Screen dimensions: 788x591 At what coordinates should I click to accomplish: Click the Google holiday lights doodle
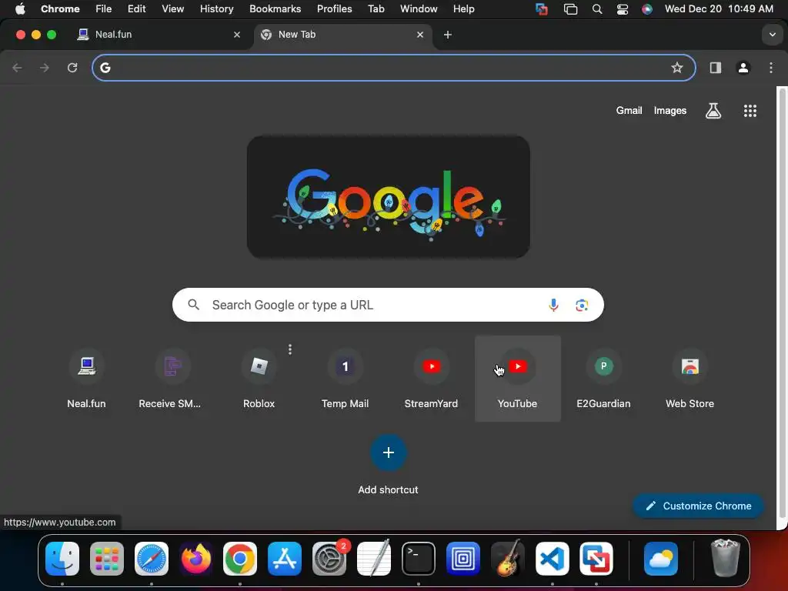(388, 197)
